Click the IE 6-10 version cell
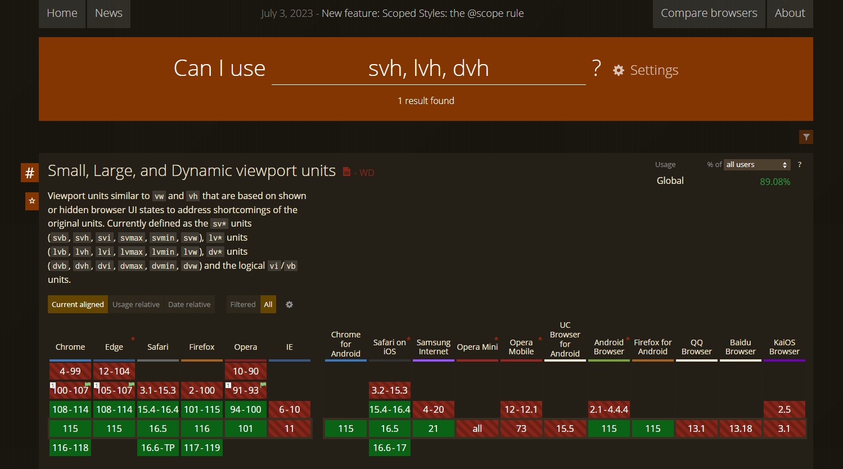843x469 pixels. 290,409
